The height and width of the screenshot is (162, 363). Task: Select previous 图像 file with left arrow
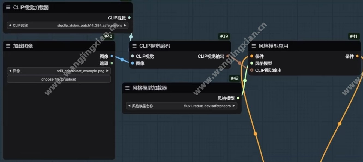[x=10, y=71]
